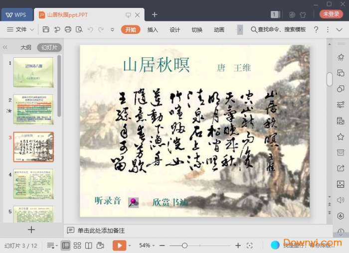The image size is (349, 253).
Task: Click the export-to-PDF icon next to Save
Action: 57,29
